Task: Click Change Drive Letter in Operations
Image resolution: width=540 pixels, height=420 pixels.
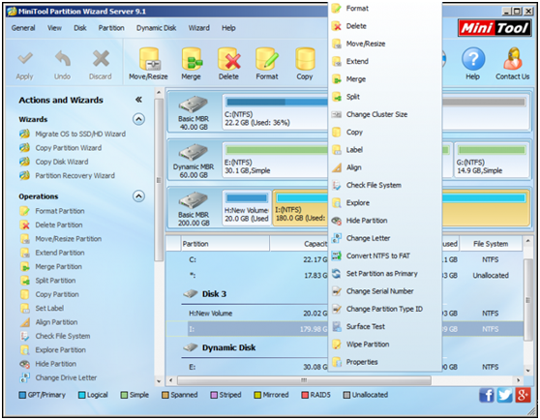Action: point(58,377)
